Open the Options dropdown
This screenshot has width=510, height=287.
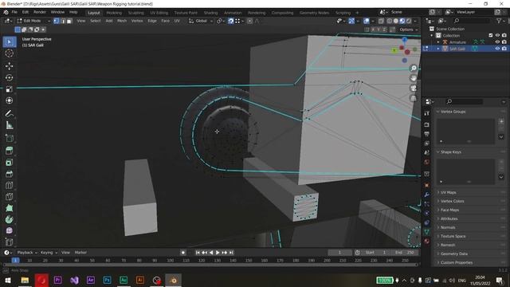(409, 29)
